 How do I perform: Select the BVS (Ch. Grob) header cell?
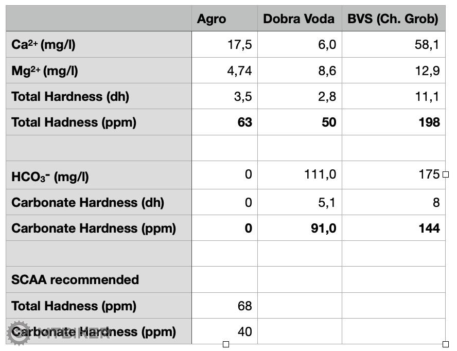pyautogui.click(x=393, y=19)
